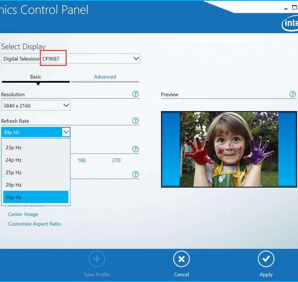Click the help icon below the 270 rotation option
The width and height of the screenshot is (298, 282).
click(135, 174)
